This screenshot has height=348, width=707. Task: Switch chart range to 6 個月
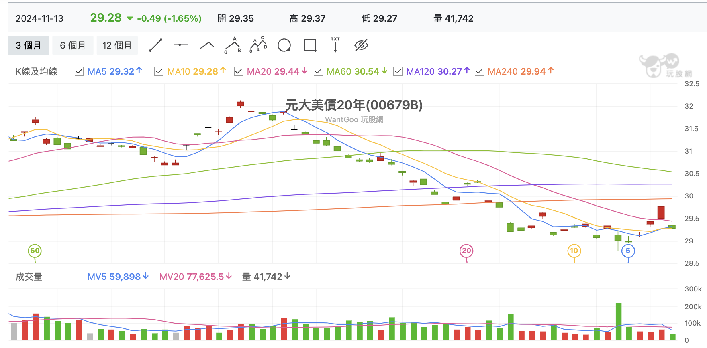click(73, 45)
